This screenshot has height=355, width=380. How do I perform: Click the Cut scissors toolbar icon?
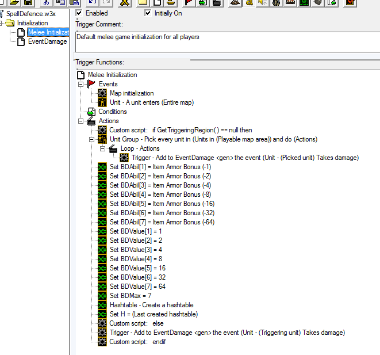click(46, 2)
